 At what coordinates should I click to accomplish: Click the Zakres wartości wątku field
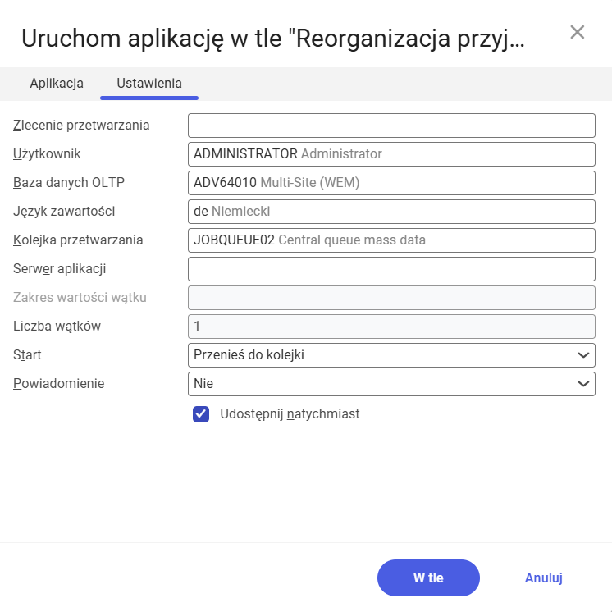click(391, 297)
